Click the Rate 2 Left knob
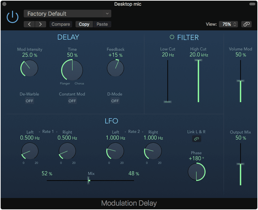Image resolution: width=258 pixels, height=210 pixels. [x=115, y=151]
